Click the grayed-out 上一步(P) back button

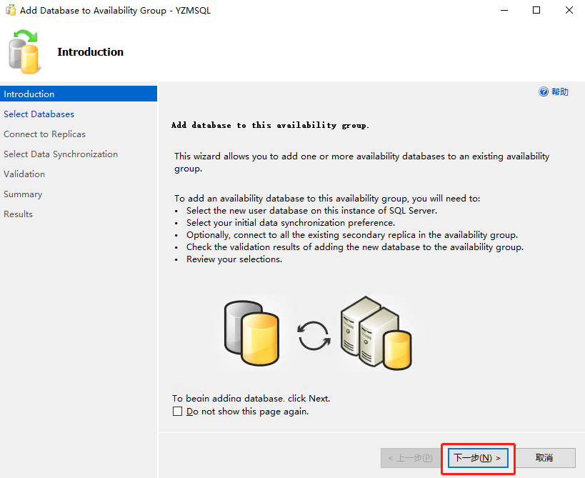[x=410, y=458]
